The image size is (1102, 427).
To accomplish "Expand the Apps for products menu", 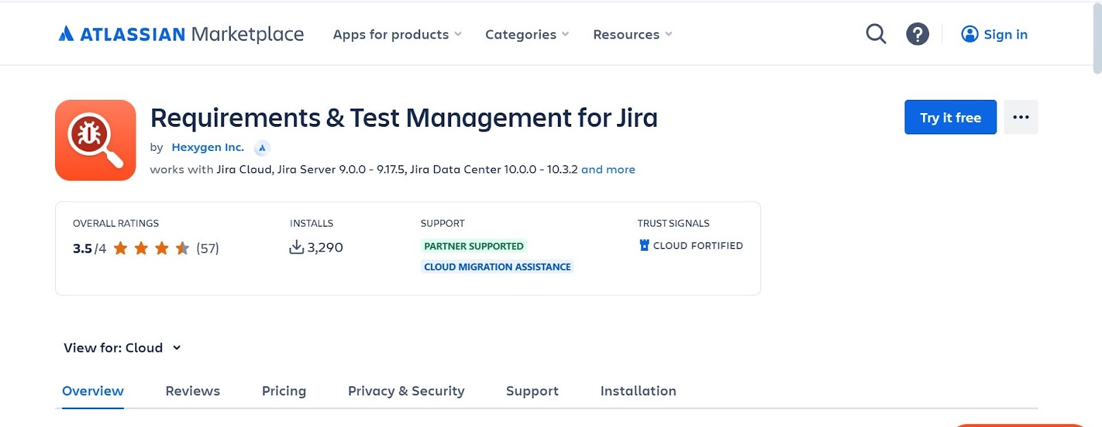I will coord(397,34).
